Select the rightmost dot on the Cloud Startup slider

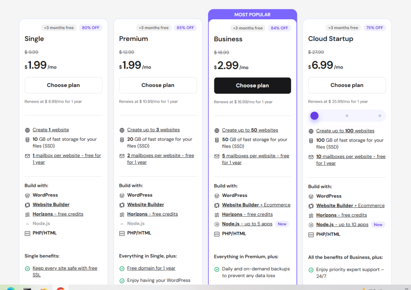(380, 116)
